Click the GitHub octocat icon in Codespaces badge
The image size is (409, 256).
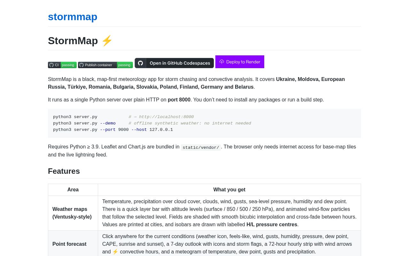coord(140,63)
